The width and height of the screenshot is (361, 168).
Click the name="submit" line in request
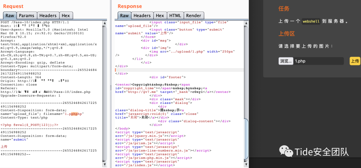pos(14,140)
